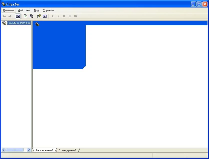Viewport: 209px width, 159px height.
Task: Open the Вид menu
Action: pyautogui.click(x=36, y=10)
